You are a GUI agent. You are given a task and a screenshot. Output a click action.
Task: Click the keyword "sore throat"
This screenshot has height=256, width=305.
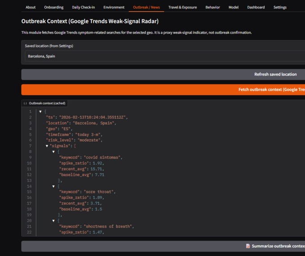pos(99,192)
